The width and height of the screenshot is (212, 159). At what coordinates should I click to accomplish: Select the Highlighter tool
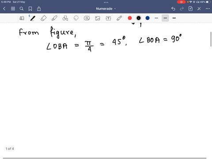pos(54,18)
